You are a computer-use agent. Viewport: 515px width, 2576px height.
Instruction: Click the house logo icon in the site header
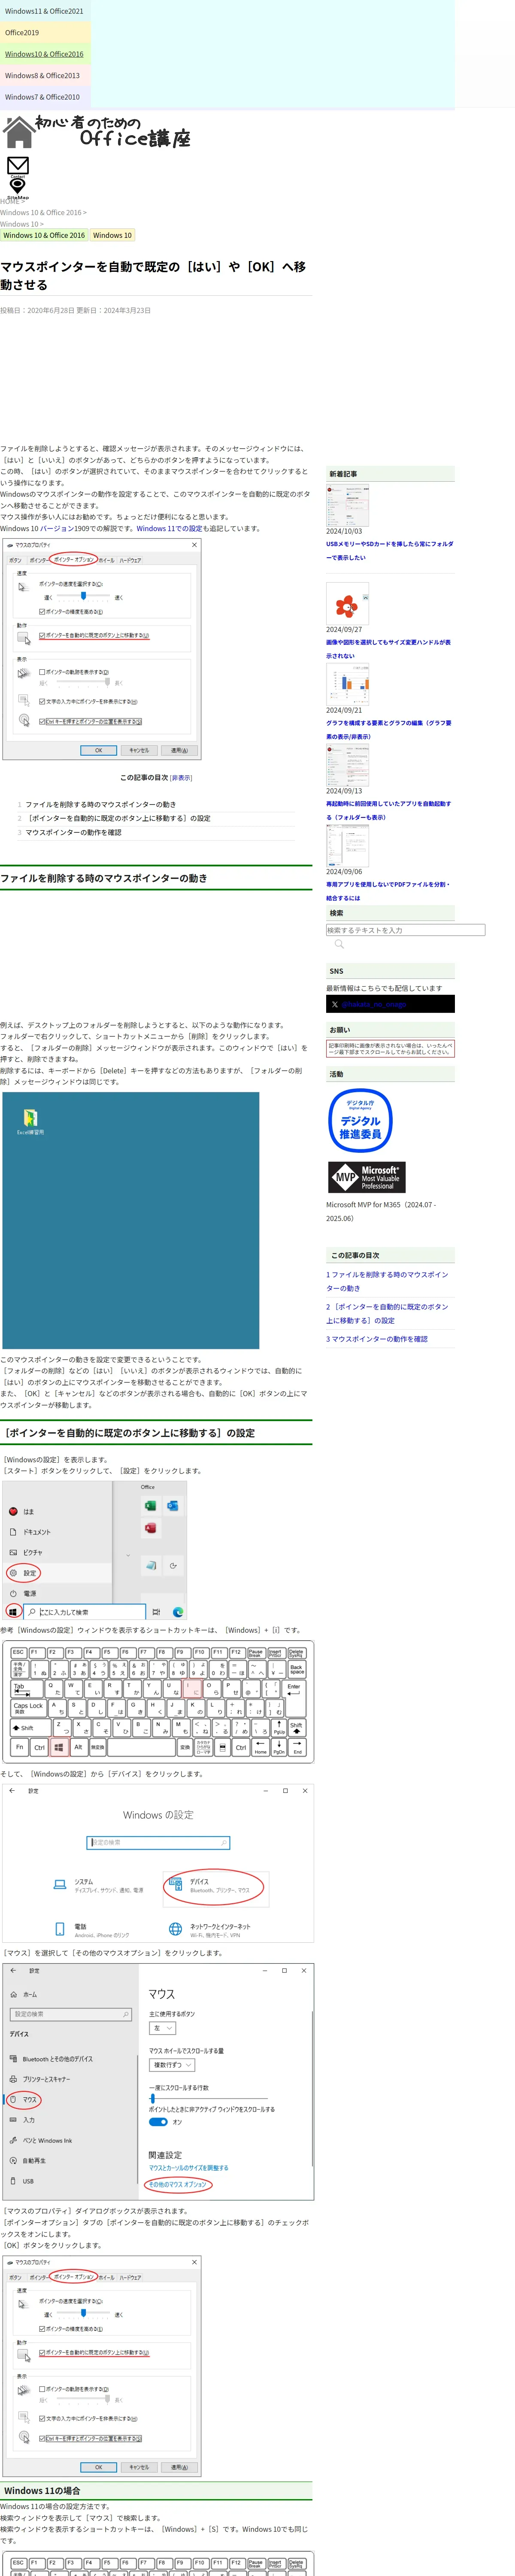click(18, 132)
